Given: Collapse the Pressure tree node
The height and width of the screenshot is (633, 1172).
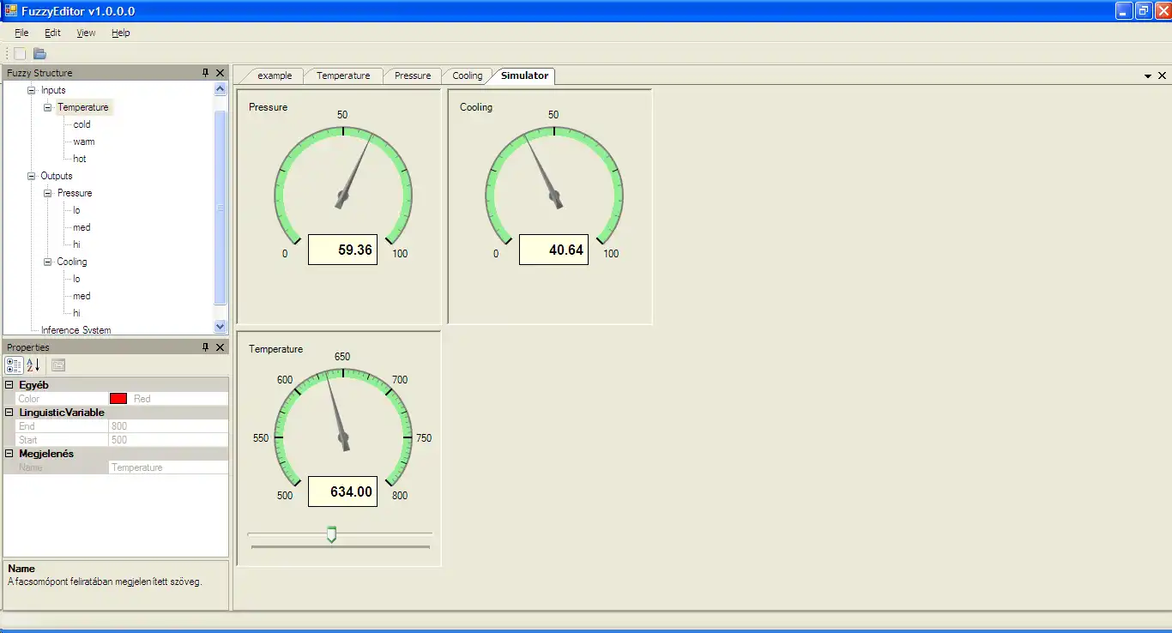Looking at the screenshot, I should [x=48, y=193].
